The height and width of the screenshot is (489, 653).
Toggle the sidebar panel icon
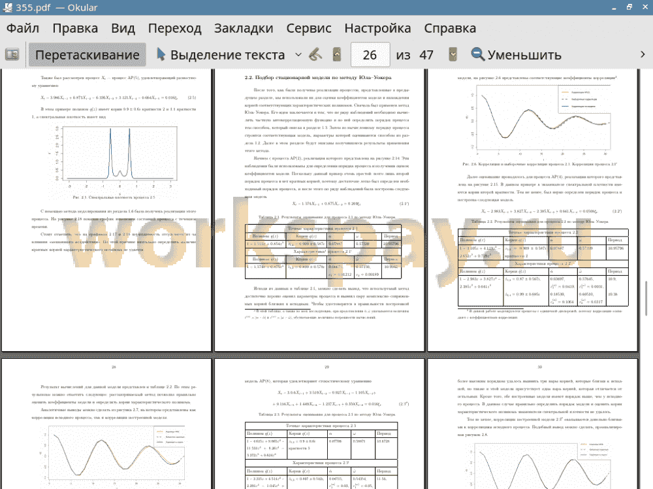tap(12, 55)
